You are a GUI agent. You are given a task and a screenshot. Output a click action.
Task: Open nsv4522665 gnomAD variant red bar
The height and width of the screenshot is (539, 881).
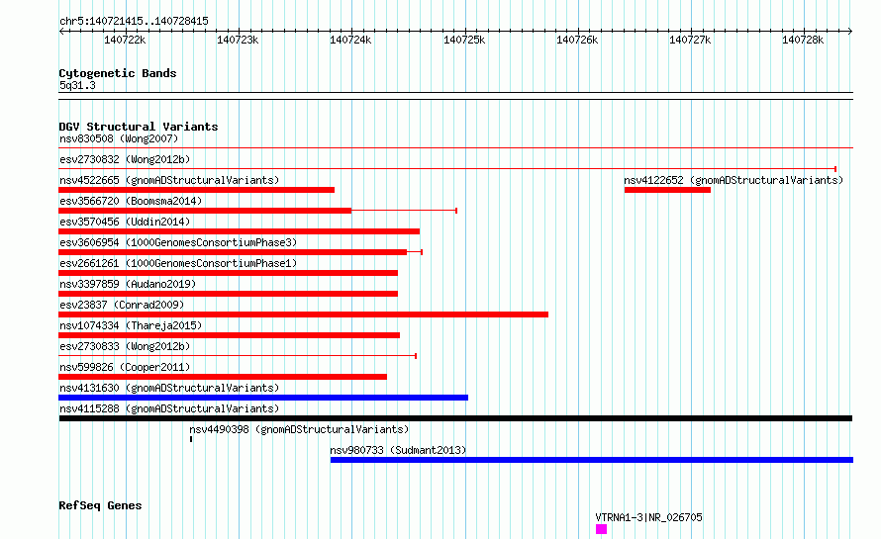[197, 190]
